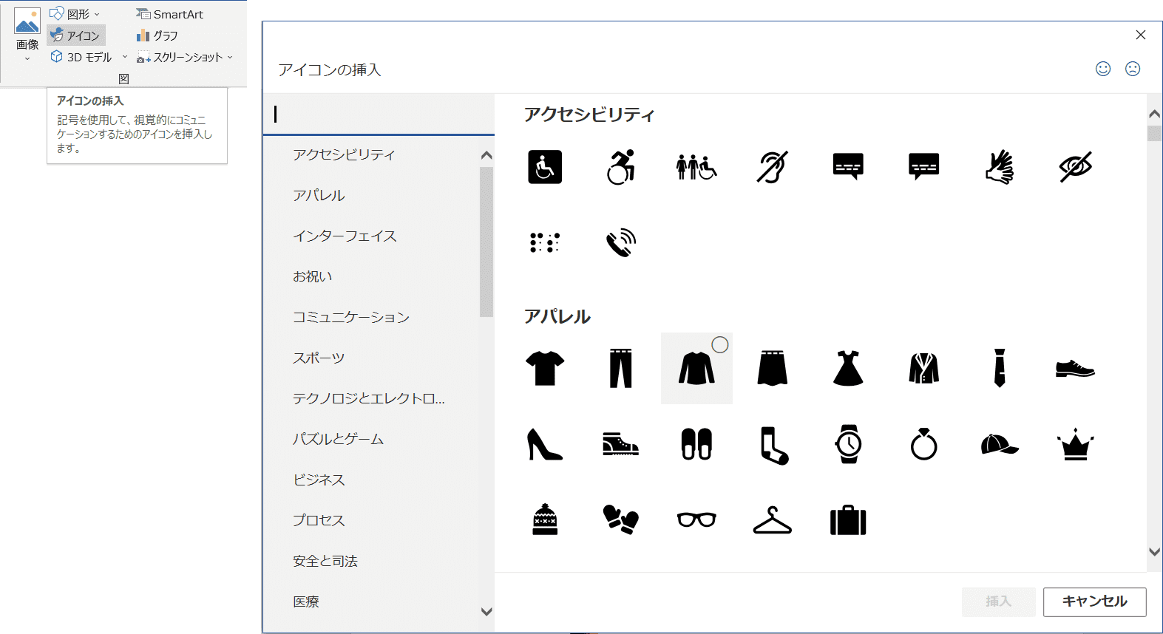The height and width of the screenshot is (634, 1163).
Task: Click the SmartArt button in ribbon
Action: click(170, 14)
